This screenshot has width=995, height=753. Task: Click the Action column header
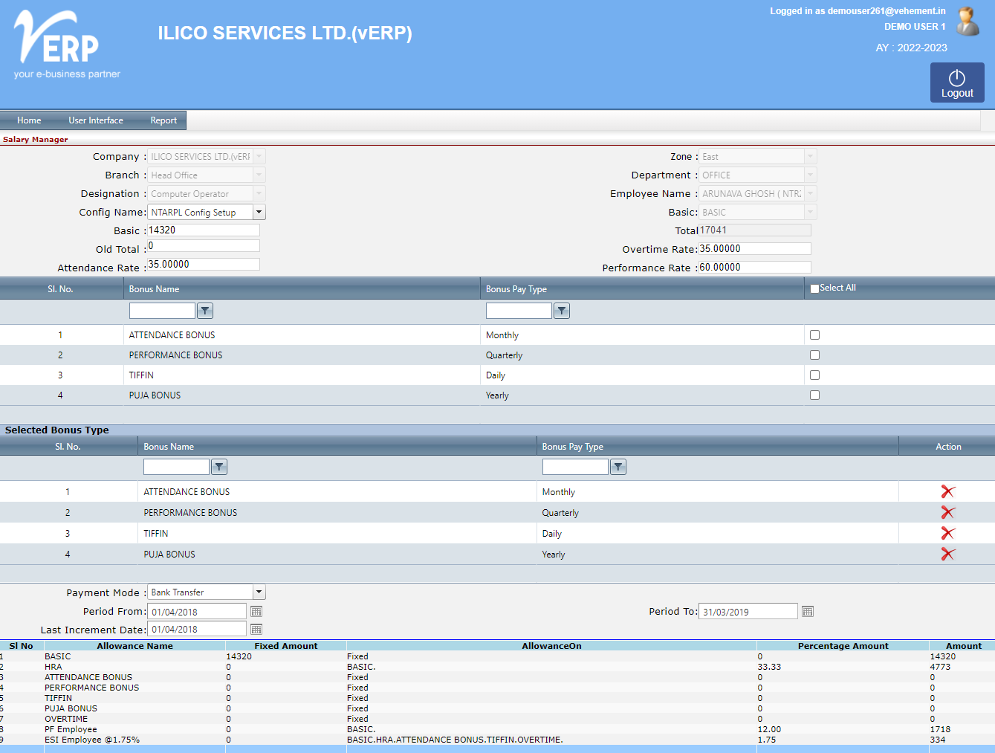tap(948, 447)
